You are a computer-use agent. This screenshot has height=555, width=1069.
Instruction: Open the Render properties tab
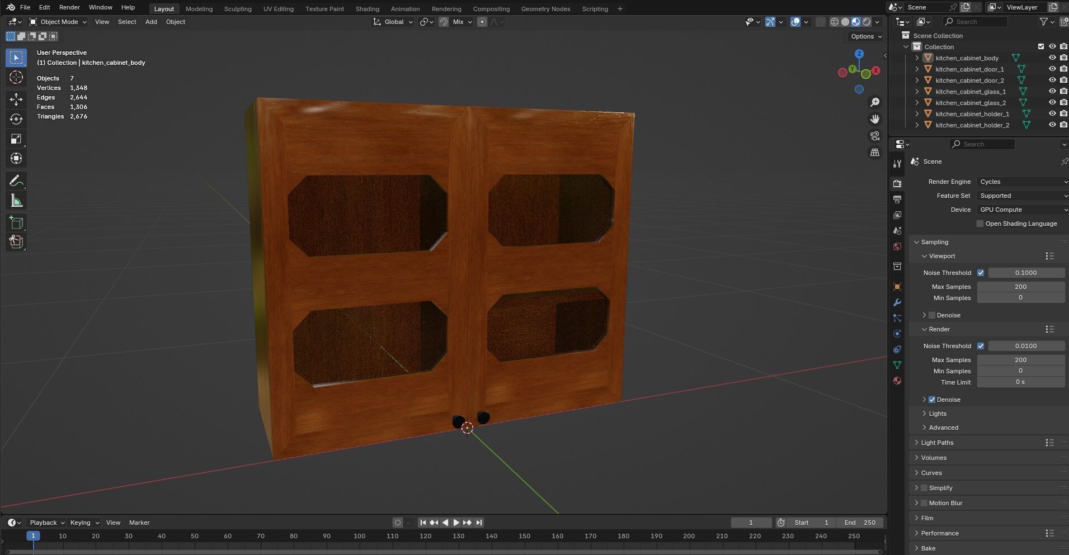[897, 183]
